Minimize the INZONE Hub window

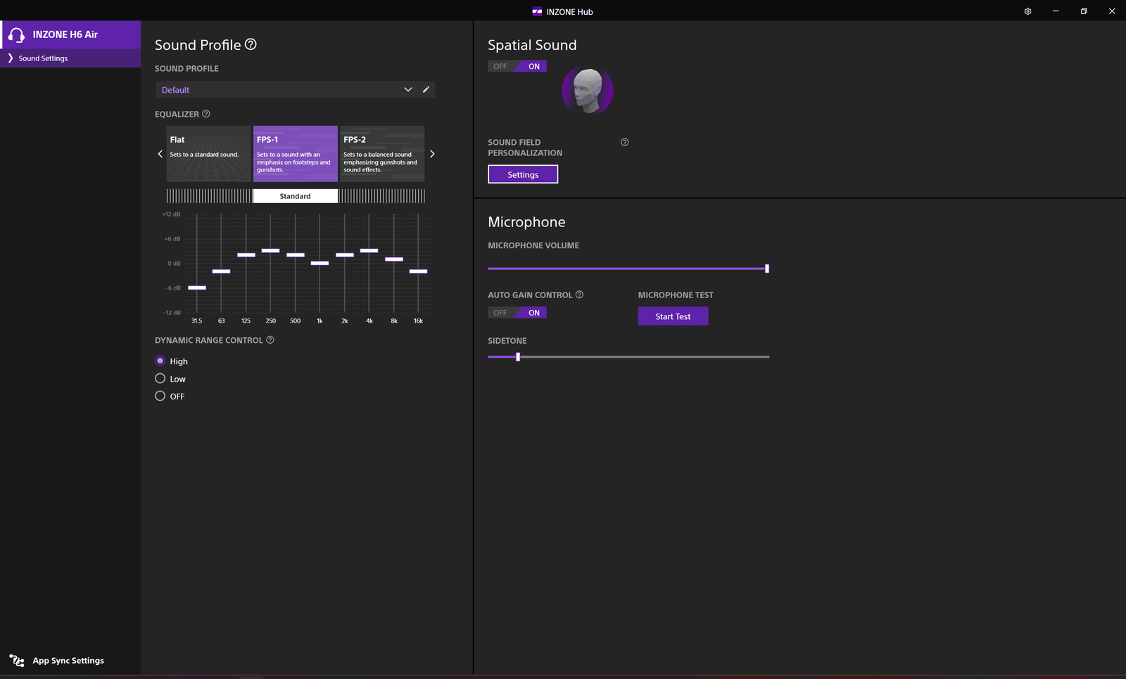[1056, 11]
